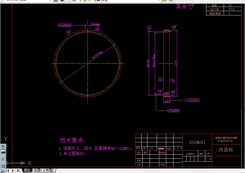This screenshot has height=173, width=245.
Task: Click the play-style arrow icon on left strip
Action: tap(3, 166)
